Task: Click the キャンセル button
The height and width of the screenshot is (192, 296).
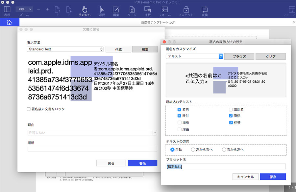Action: [x=245, y=177]
